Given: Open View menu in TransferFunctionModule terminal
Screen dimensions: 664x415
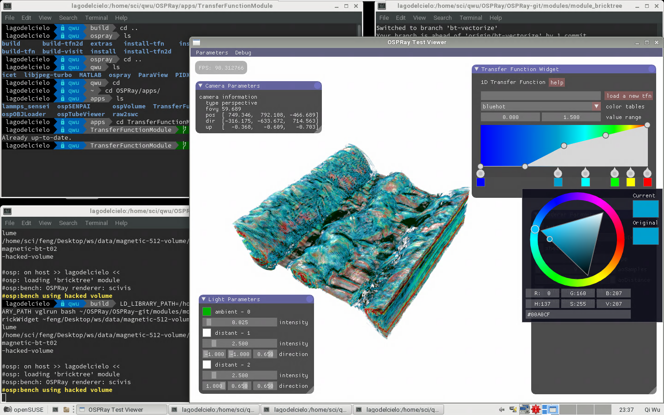Looking at the screenshot, I should click(45, 18).
